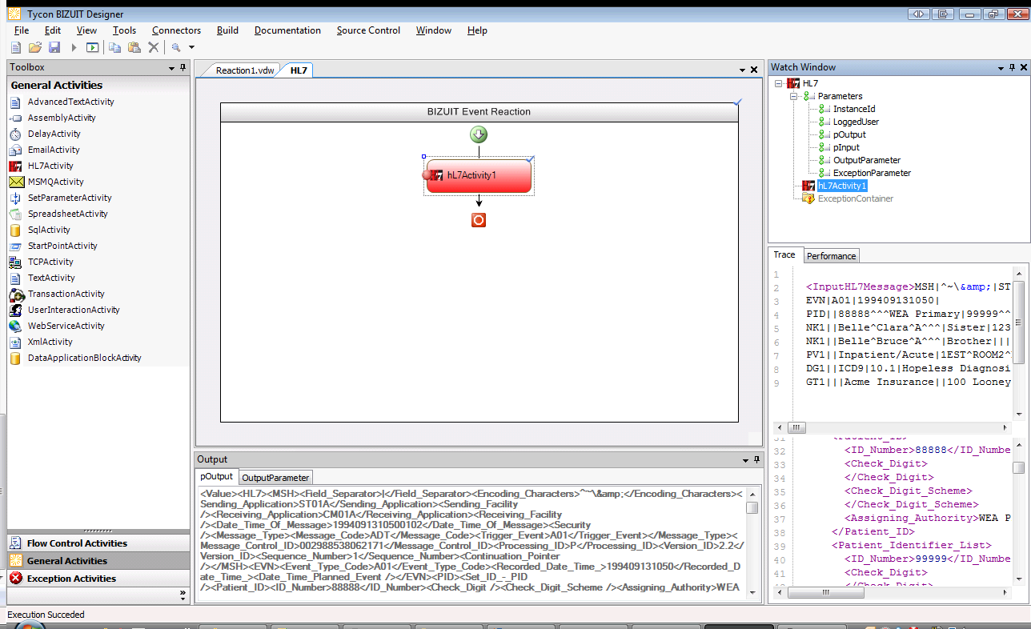
Task: Click the green Run in window toolbar icon
Action: click(x=93, y=48)
